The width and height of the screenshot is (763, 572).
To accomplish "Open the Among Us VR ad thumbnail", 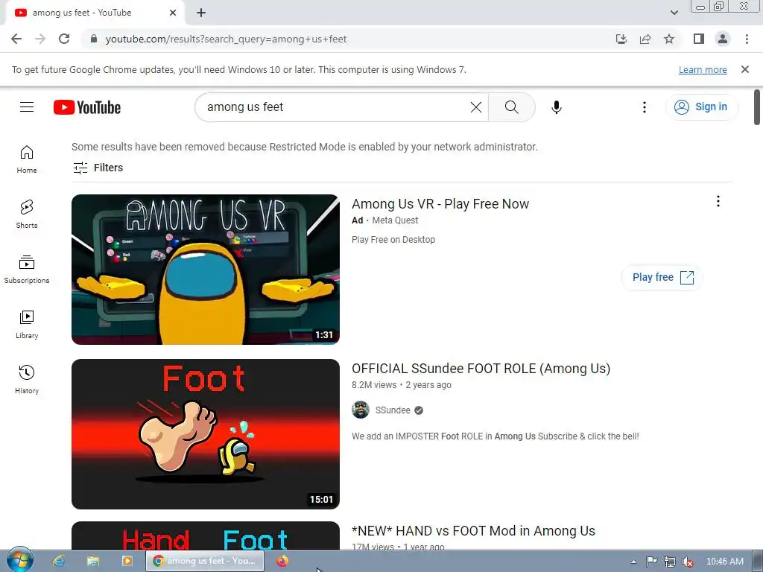I will coord(206,270).
